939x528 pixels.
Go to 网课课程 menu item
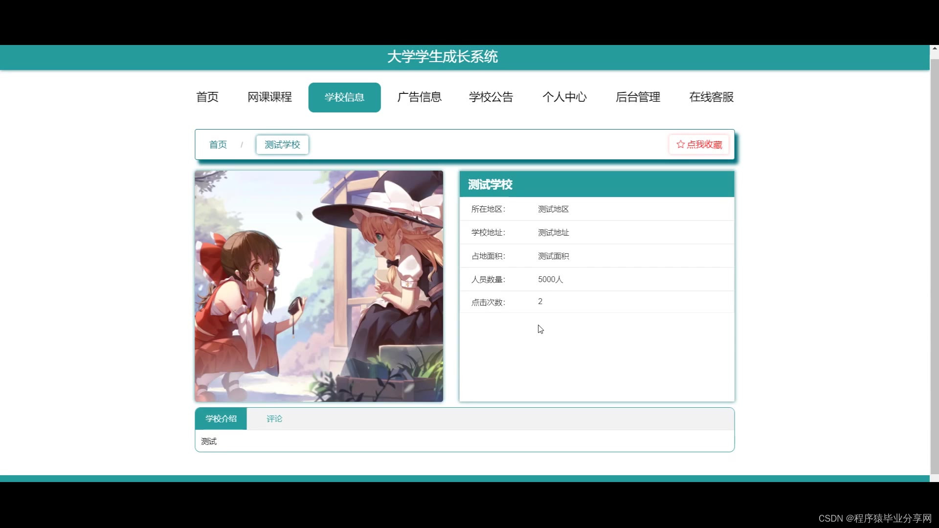[x=269, y=97]
